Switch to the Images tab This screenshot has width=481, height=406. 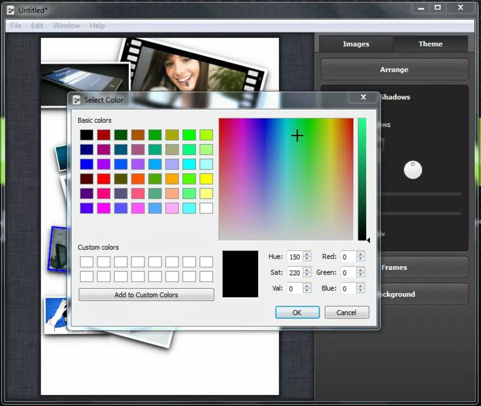click(x=356, y=44)
